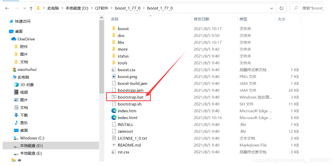Select 本地磁盘 (D:) in sidebar
335x166 pixels.
tap(31, 146)
